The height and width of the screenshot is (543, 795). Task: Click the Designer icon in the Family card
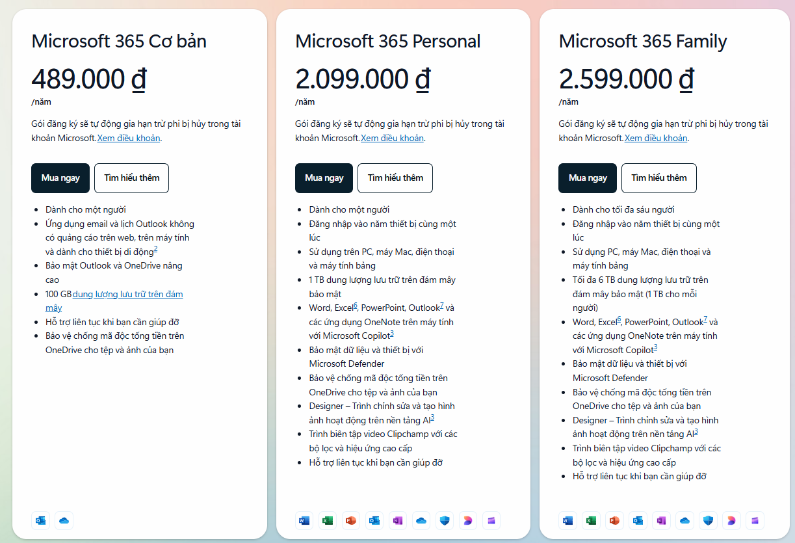(731, 520)
